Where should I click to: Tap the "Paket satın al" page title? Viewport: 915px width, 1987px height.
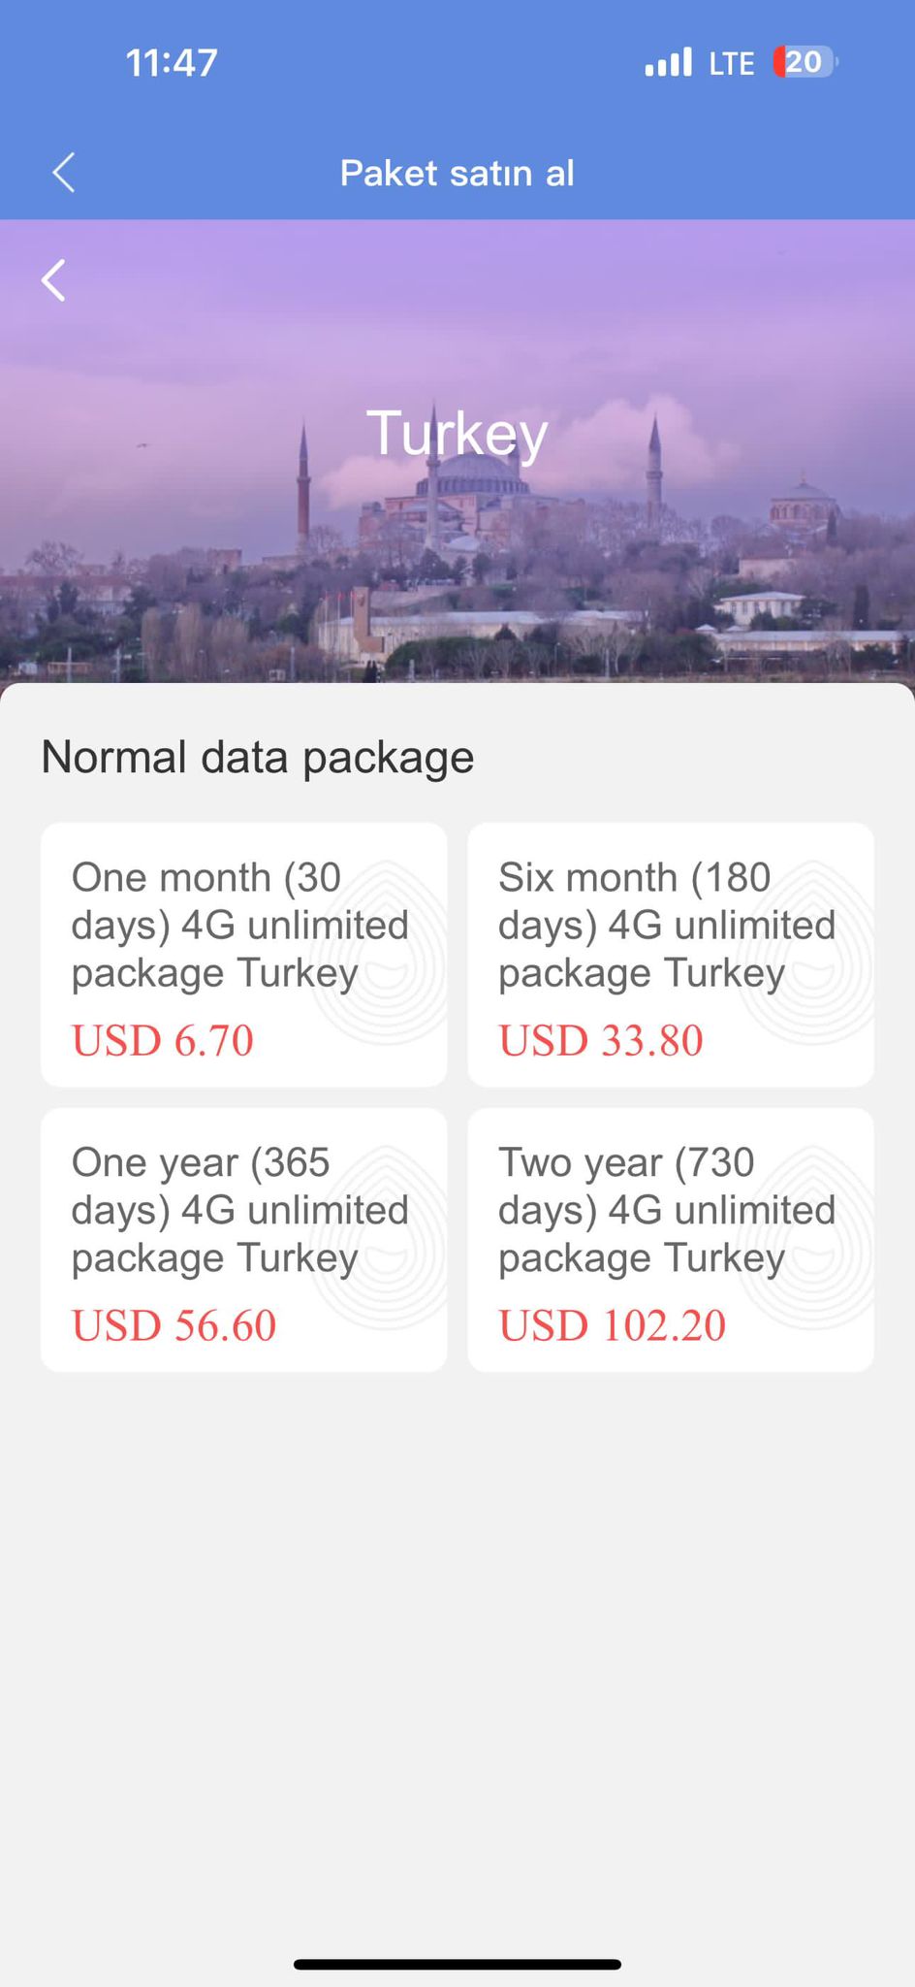457,173
